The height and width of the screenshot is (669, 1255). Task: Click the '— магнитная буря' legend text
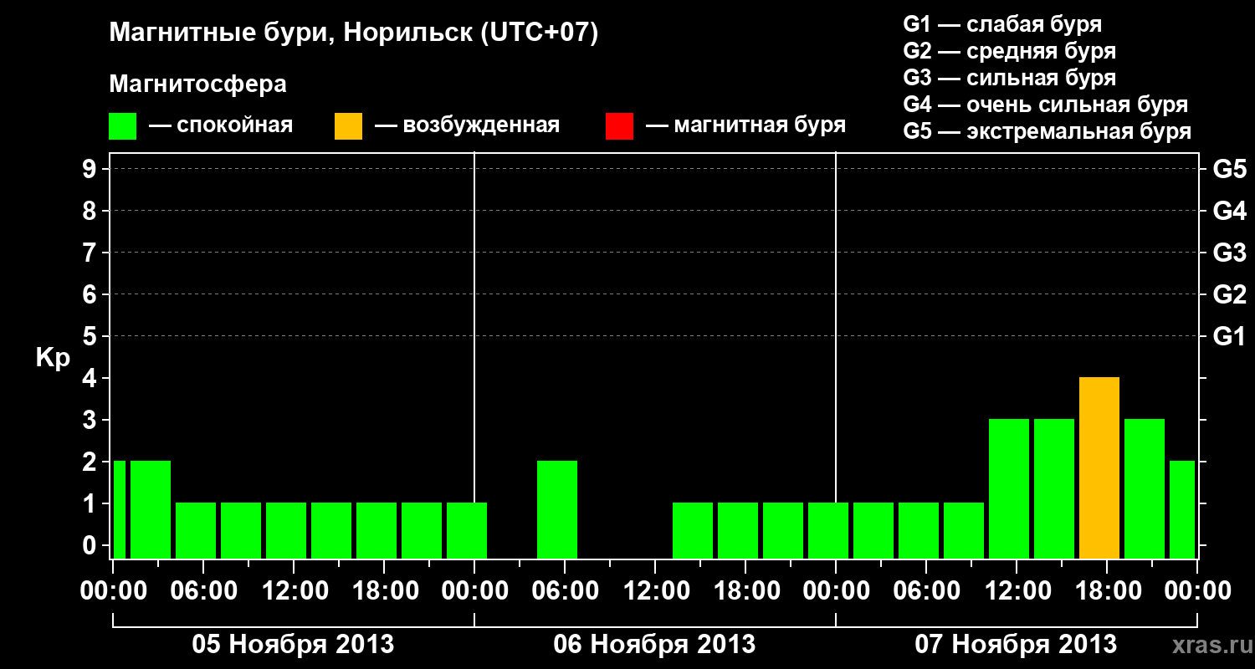[x=745, y=125]
